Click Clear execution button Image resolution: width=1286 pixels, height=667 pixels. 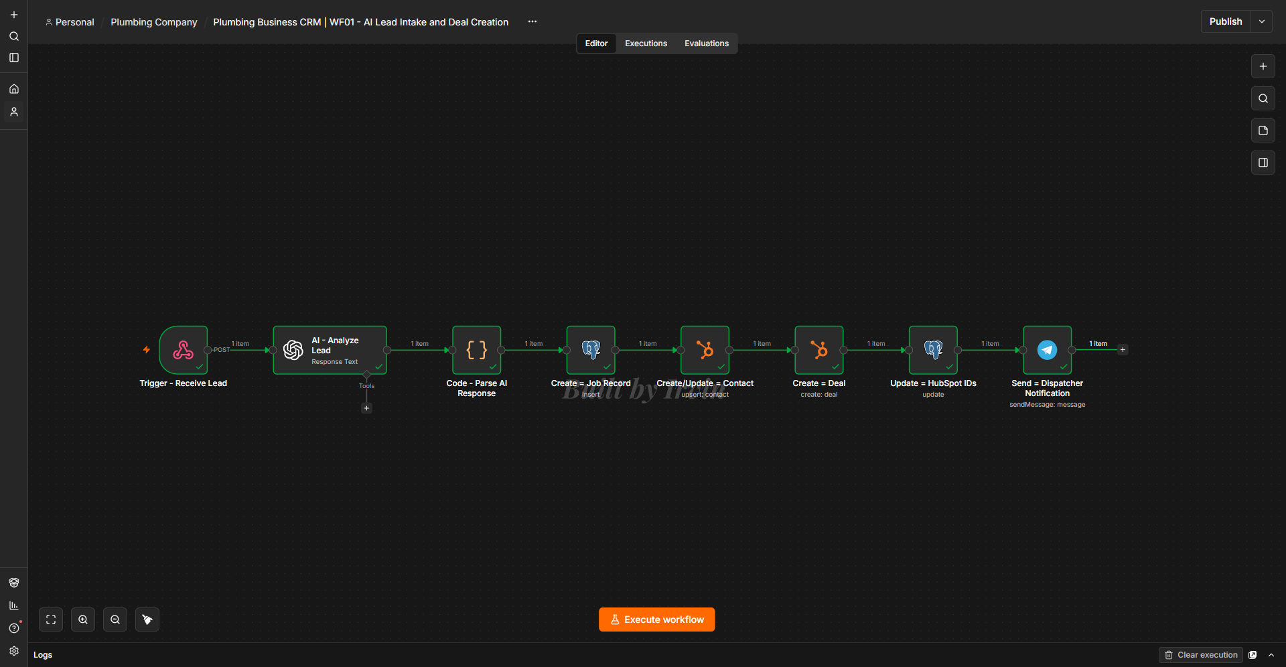tap(1200, 655)
